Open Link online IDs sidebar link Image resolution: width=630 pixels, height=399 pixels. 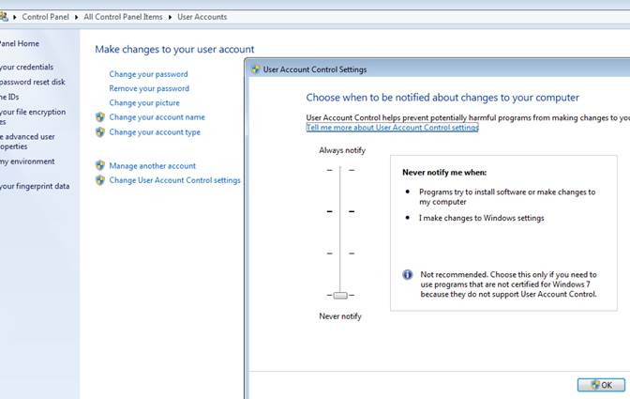9,97
